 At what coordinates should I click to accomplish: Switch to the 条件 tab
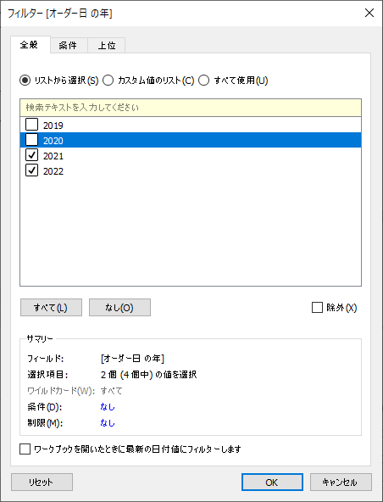click(68, 46)
